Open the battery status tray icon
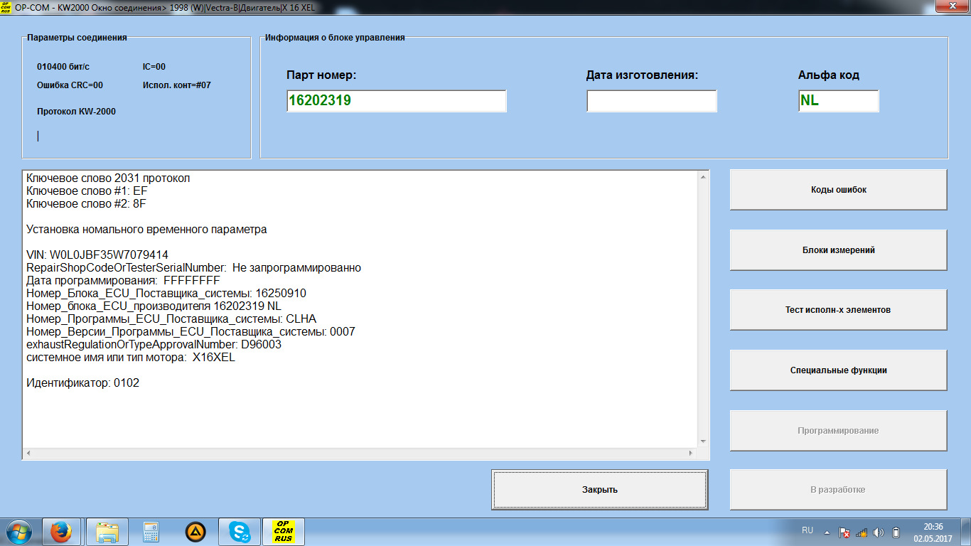971x546 pixels. [x=896, y=532]
